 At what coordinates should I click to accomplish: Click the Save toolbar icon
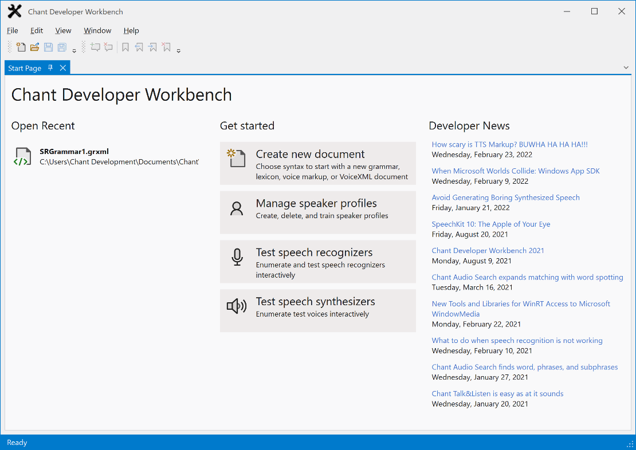click(48, 47)
